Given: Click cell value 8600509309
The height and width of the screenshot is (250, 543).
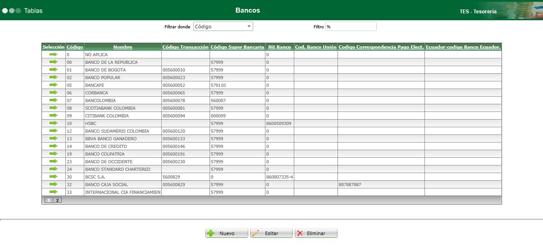Looking at the screenshot, I should (279, 124).
